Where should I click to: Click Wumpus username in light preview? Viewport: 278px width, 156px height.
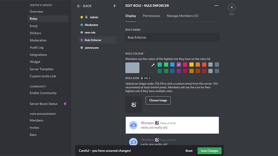point(147,123)
